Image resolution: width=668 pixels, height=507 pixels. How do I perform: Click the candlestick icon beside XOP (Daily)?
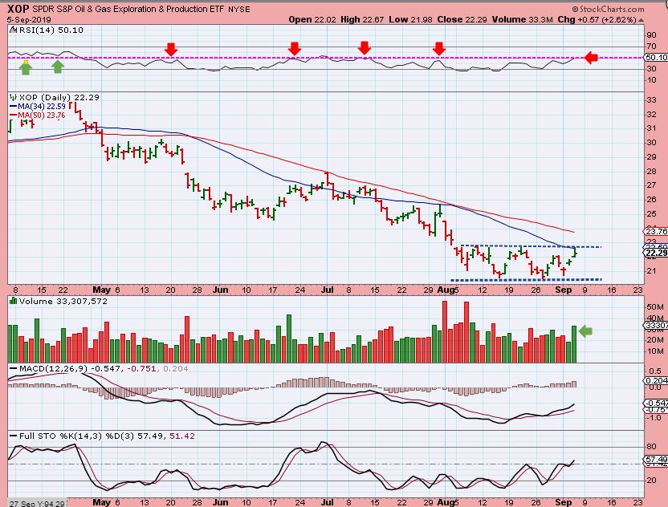pos(13,97)
